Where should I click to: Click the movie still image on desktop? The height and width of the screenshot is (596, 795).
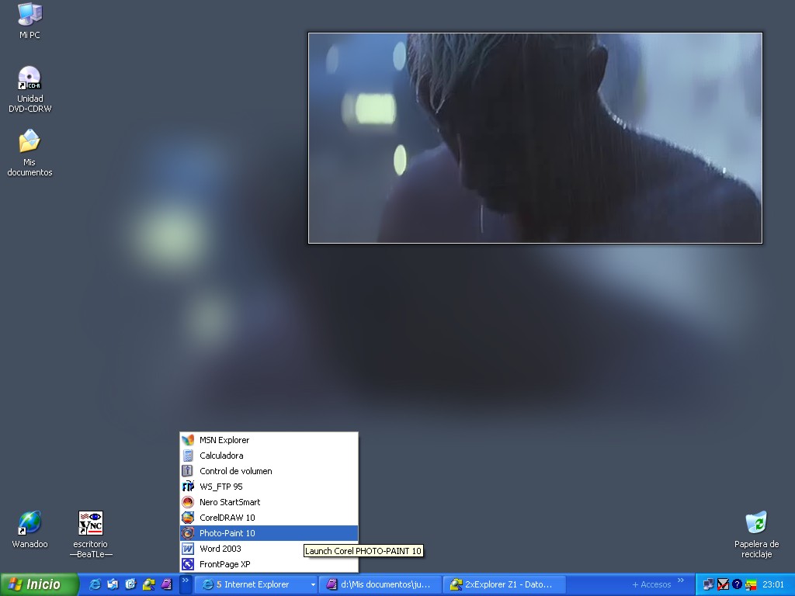pyautogui.click(x=535, y=137)
